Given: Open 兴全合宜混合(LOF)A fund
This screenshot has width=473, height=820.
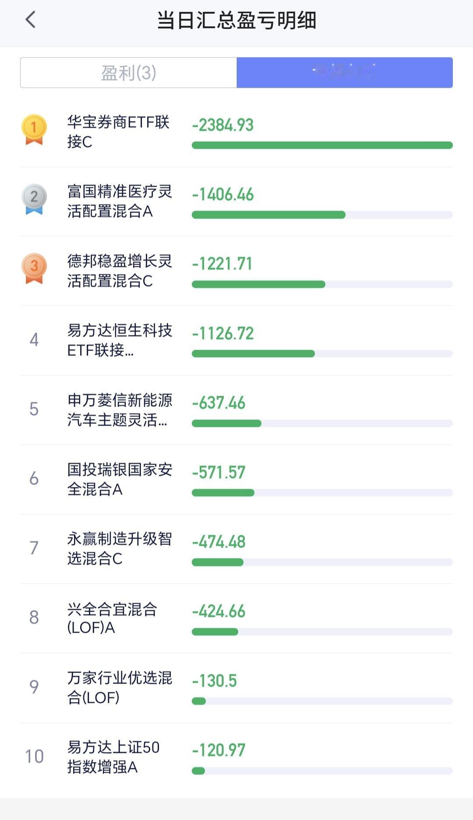Looking at the screenshot, I should point(236,618).
